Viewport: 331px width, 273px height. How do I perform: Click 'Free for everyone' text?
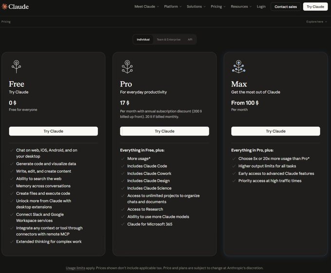click(23, 110)
